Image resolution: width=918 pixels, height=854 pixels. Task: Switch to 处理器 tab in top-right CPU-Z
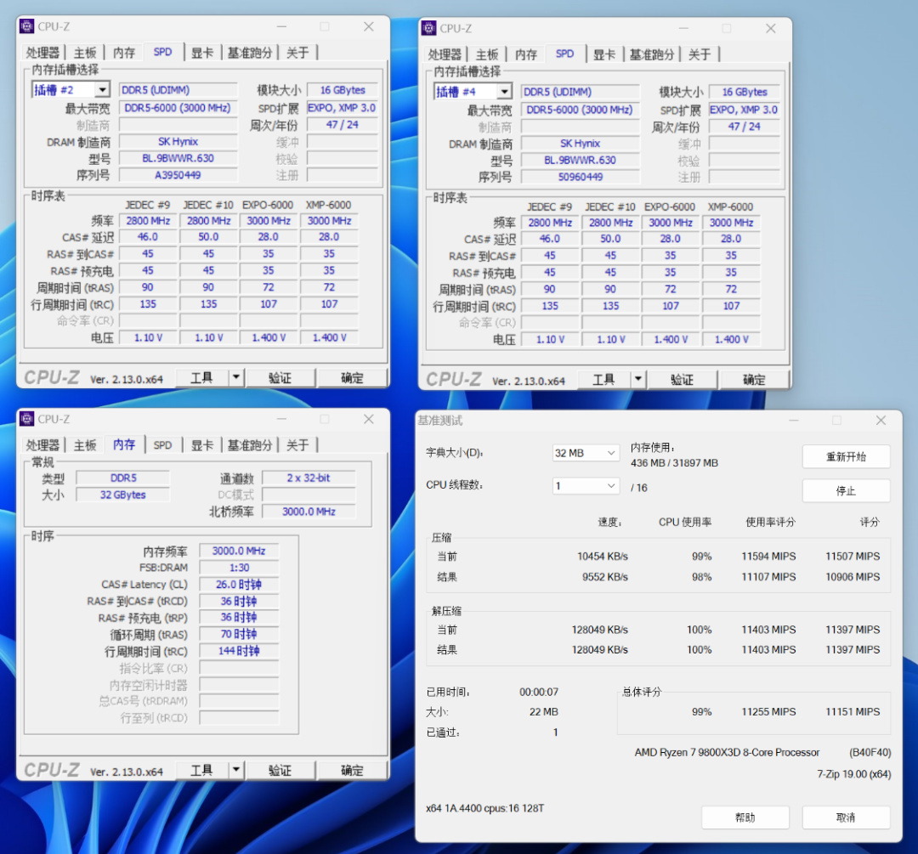[x=445, y=54]
